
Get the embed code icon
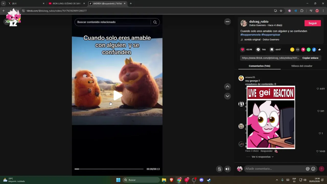point(298,50)
